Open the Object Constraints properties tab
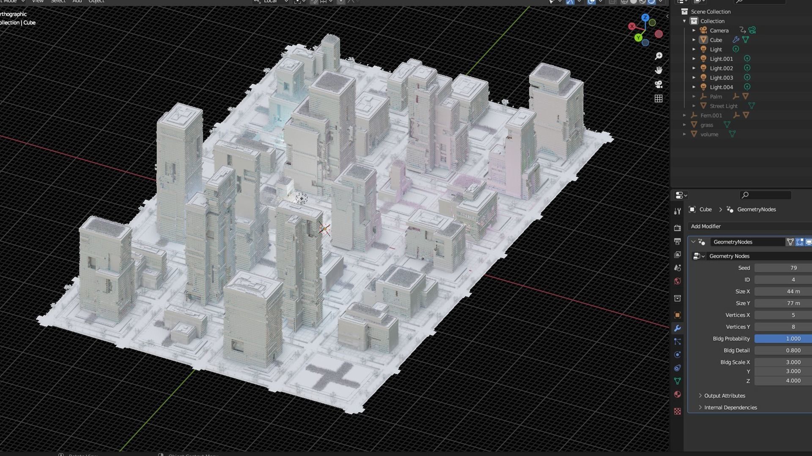This screenshot has height=456, width=812. click(678, 368)
